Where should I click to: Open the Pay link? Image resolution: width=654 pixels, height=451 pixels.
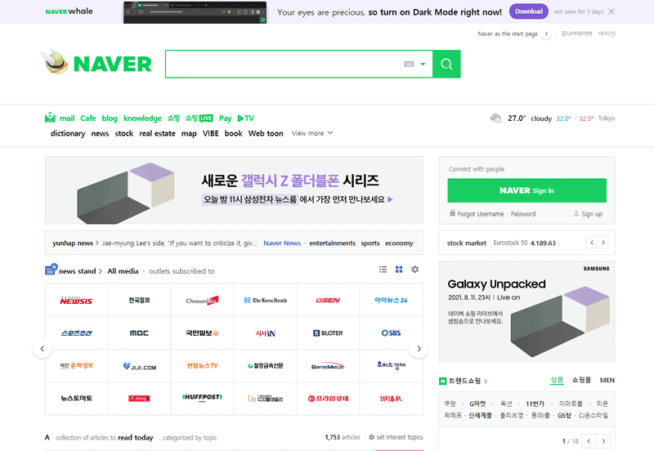coord(226,118)
